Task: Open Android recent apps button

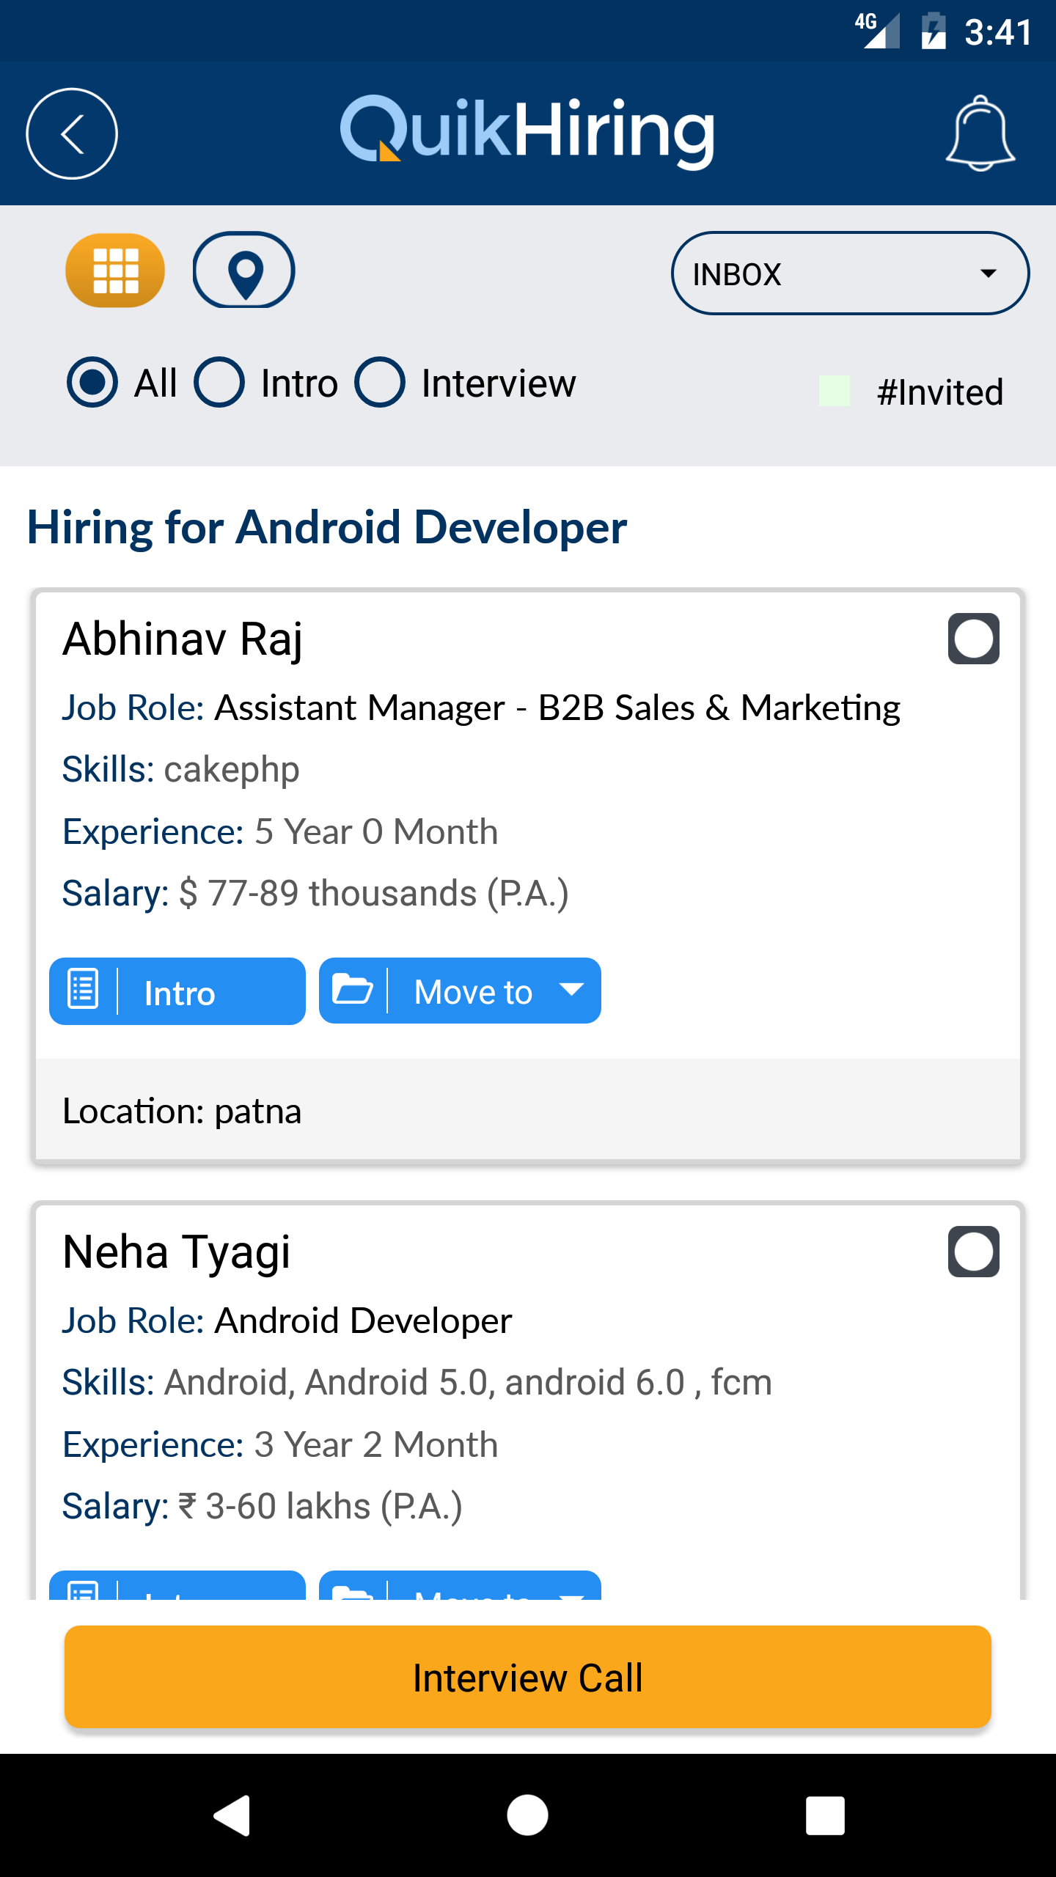Action: [825, 1815]
